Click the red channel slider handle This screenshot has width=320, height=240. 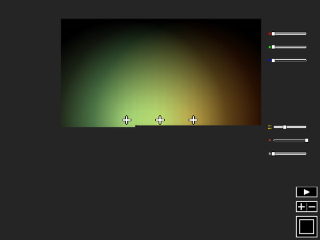273,34
